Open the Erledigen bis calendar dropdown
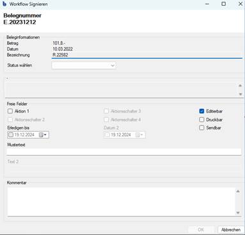Viewport: 245px width, 235px height. pyautogui.click(x=43, y=135)
